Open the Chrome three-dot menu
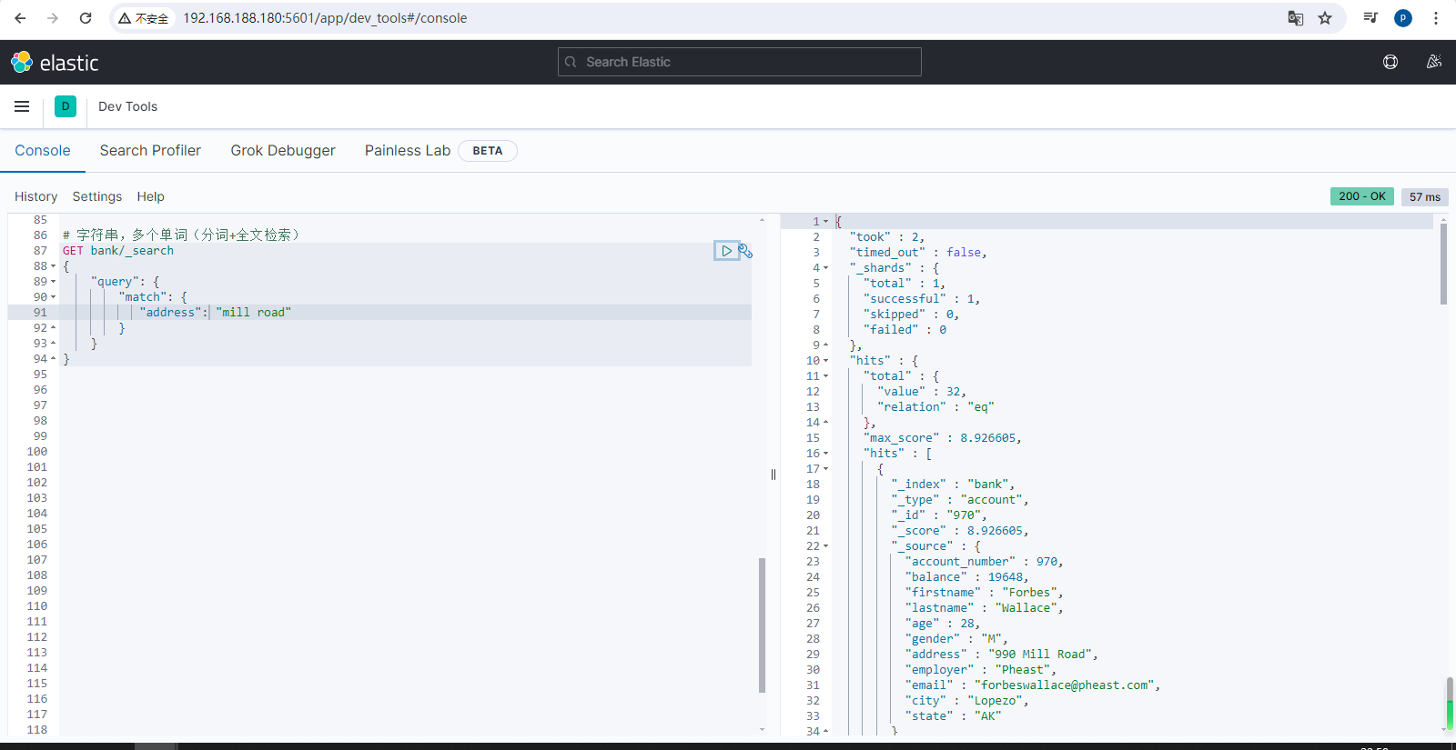 [x=1436, y=18]
